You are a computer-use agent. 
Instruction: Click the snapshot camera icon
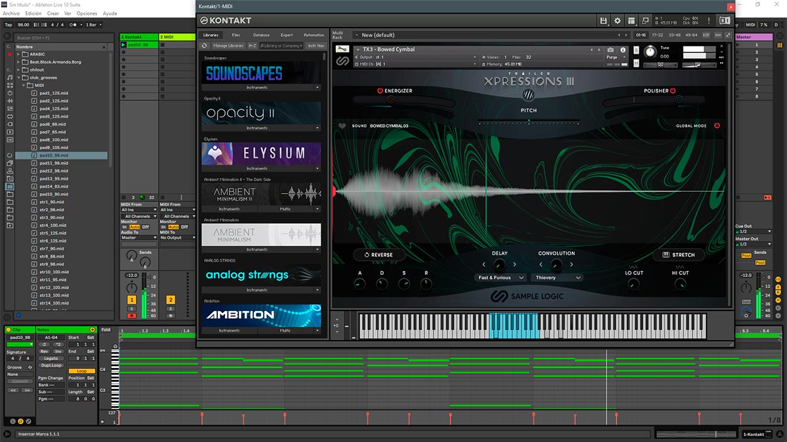611,50
